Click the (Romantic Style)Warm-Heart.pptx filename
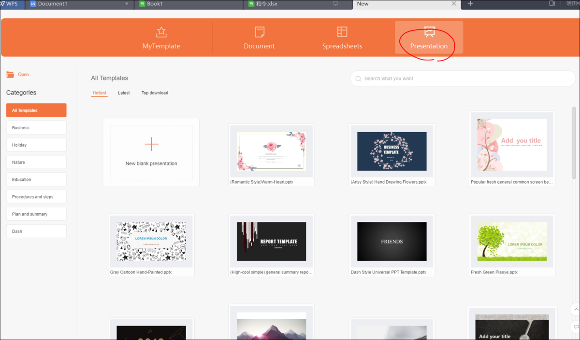This screenshot has height=340, width=580. [262, 182]
